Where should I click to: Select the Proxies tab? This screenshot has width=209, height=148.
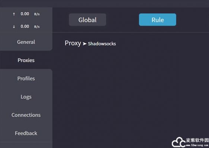[26, 60]
